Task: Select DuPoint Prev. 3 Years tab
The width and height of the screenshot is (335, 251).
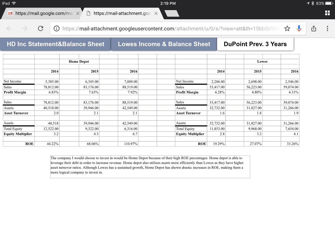Action: [255, 44]
